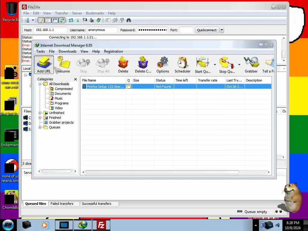The height and width of the screenshot is (231, 308).
Task: Open IDM Tasks menu
Action: (x=41, y=51)
